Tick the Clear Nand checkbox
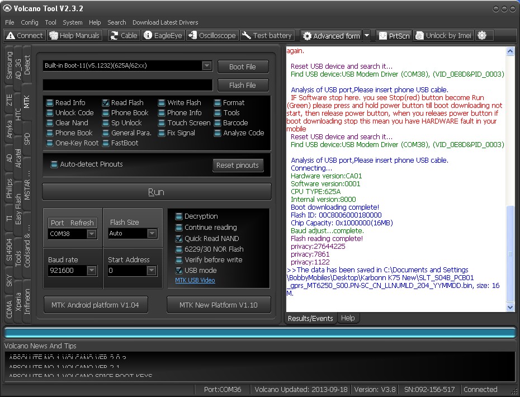 click(50, 122)
